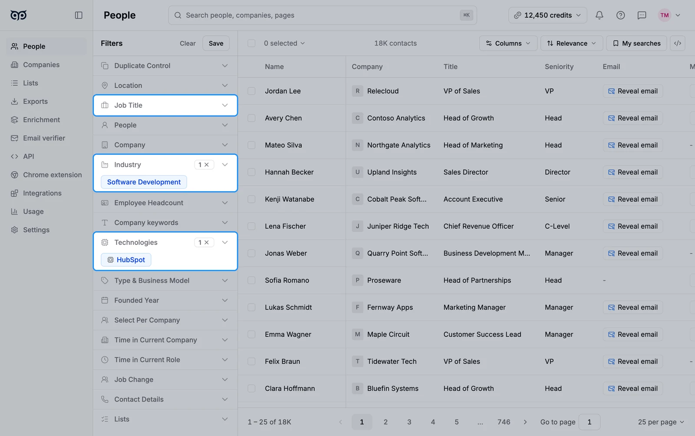
Task: Click the API code embed icon button
Action: pyautogui.click(x=678, y=43)
